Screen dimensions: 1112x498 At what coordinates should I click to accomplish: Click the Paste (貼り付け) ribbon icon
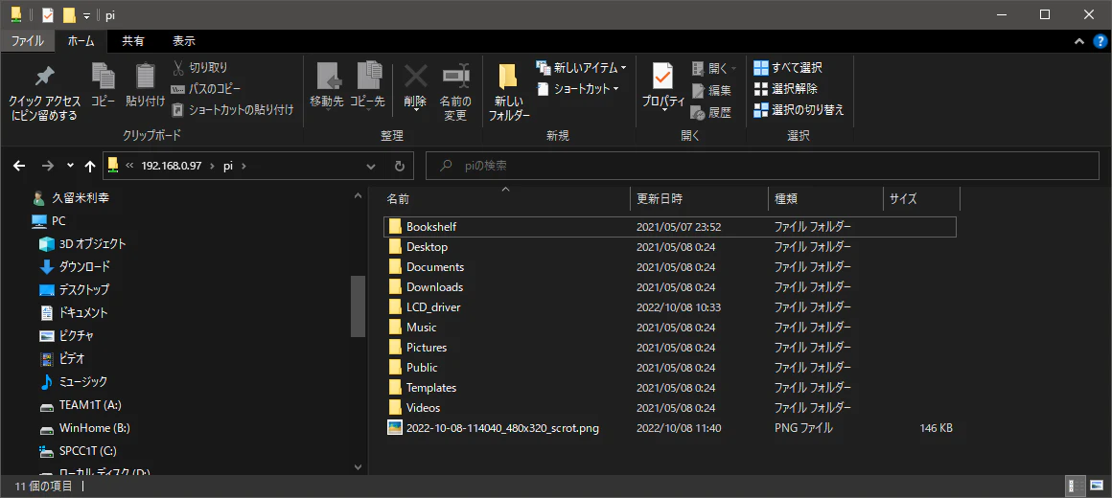point(146,76)
